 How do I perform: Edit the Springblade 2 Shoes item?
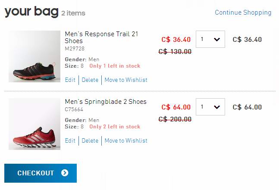70,140
